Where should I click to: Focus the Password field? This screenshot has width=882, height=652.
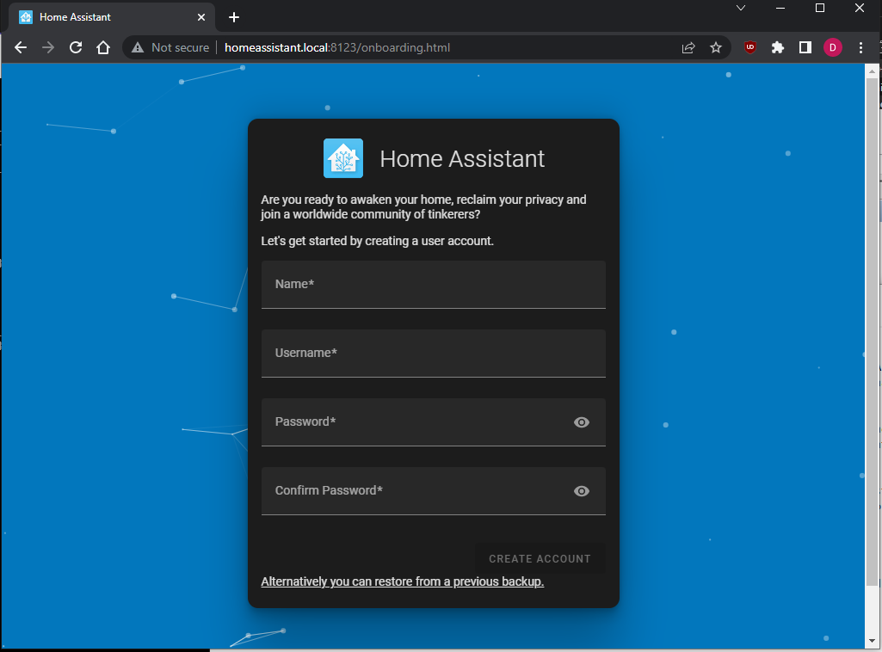pos(433,422)
